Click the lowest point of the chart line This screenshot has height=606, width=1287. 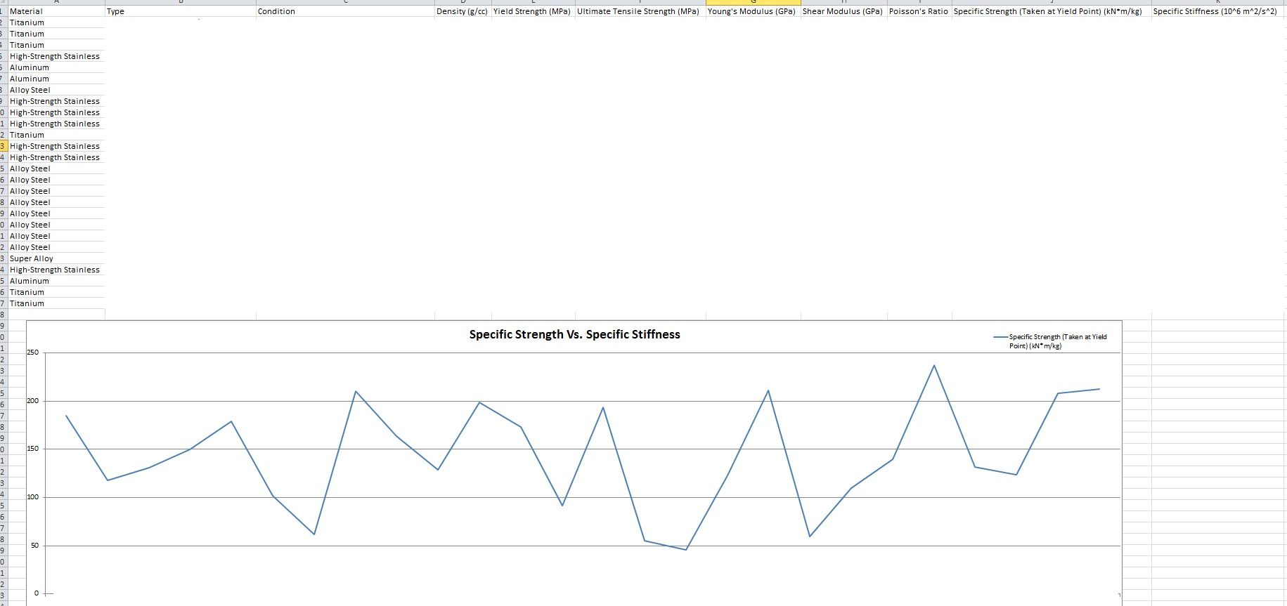[685, 550]
